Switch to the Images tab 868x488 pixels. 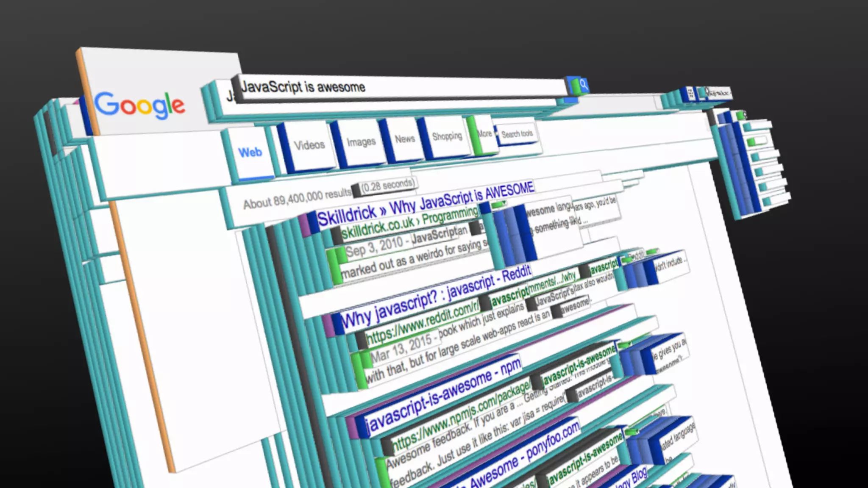point(361,142)
